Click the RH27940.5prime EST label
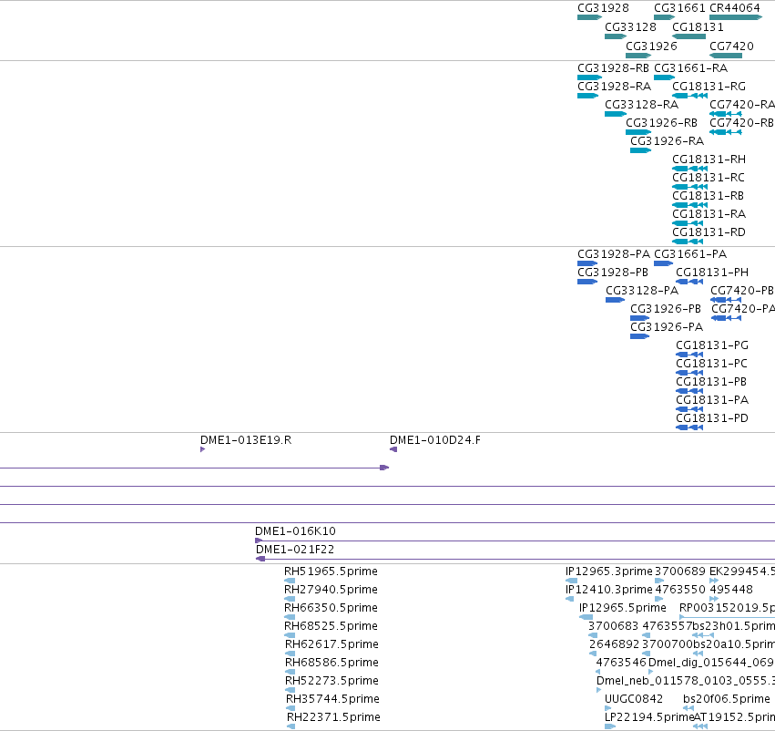775x731 pixels. [x=331, y=590]
